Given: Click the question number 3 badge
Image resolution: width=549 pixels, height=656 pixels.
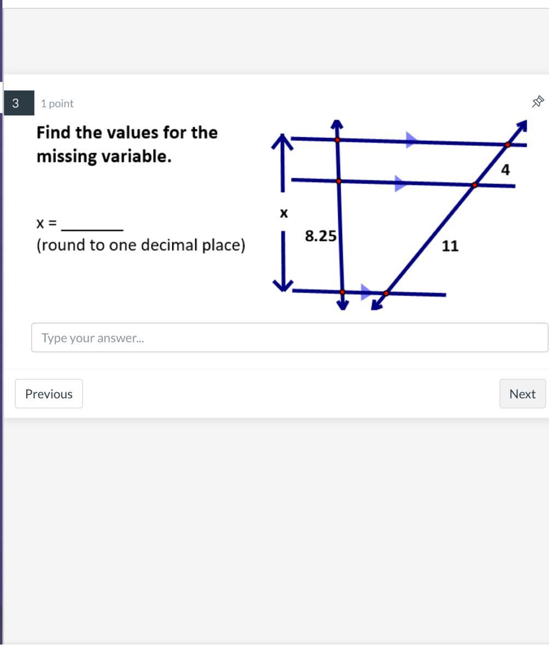Looking at the screenshot, I should 16,103.
